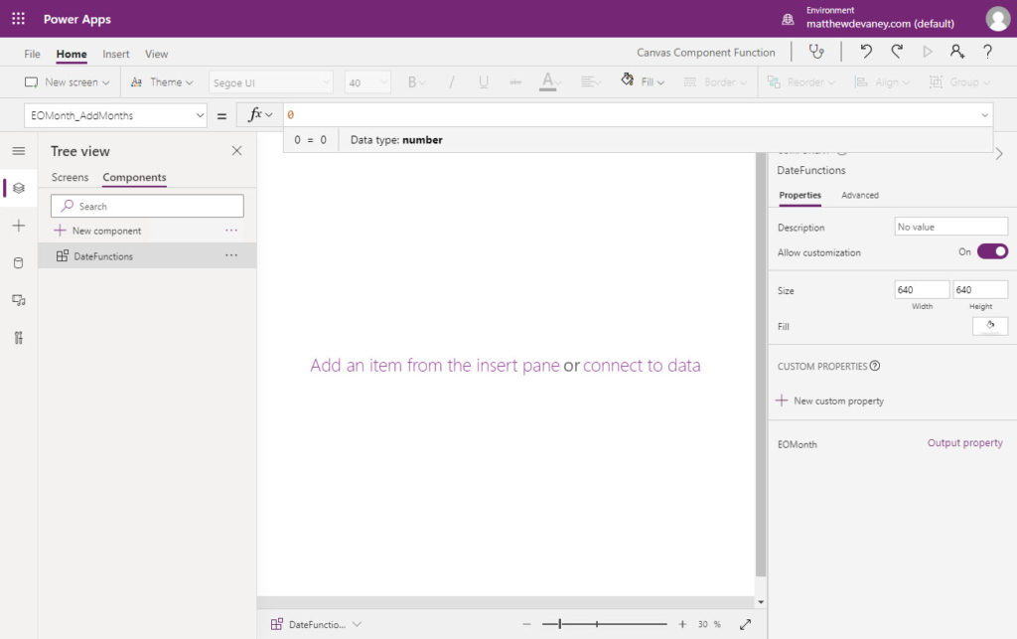Toggle strikethrough text formatting

click(x=515, y=82)
